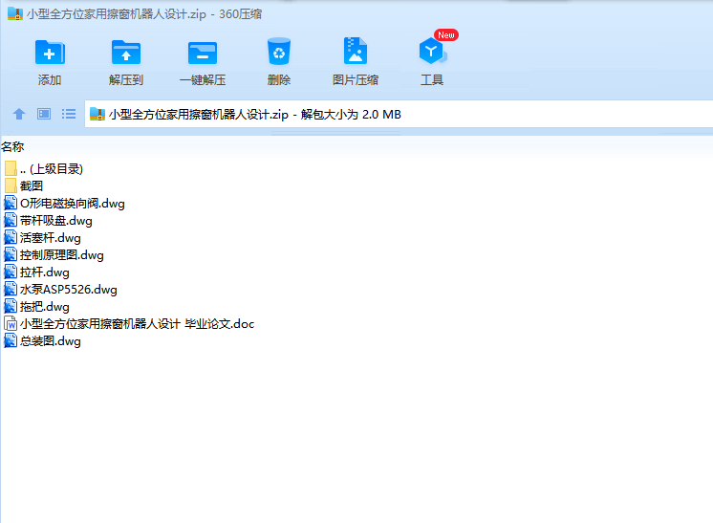
Task: Select file name 总装图.dwg
Action: [x=51, y=341]
